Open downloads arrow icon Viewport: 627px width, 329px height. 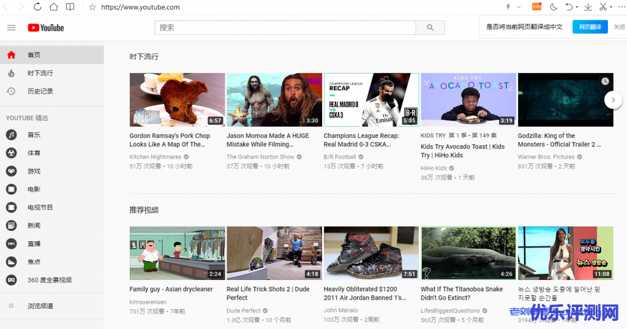(x=588, y=7)
